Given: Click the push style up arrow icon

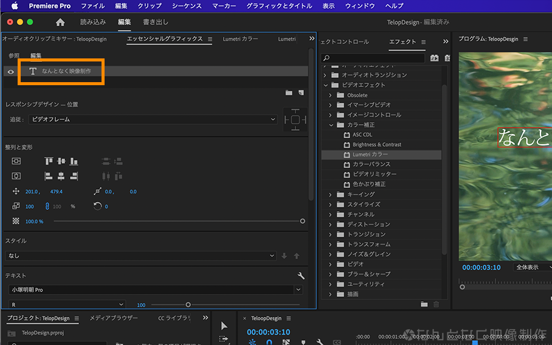Looking at the screenshot, I should 297,256.
